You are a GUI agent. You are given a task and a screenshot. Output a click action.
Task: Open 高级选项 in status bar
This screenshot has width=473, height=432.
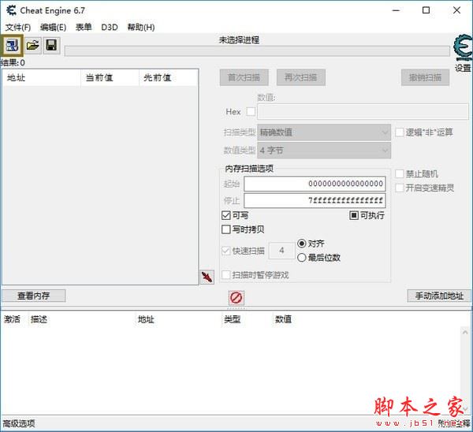tap(19, 423)
